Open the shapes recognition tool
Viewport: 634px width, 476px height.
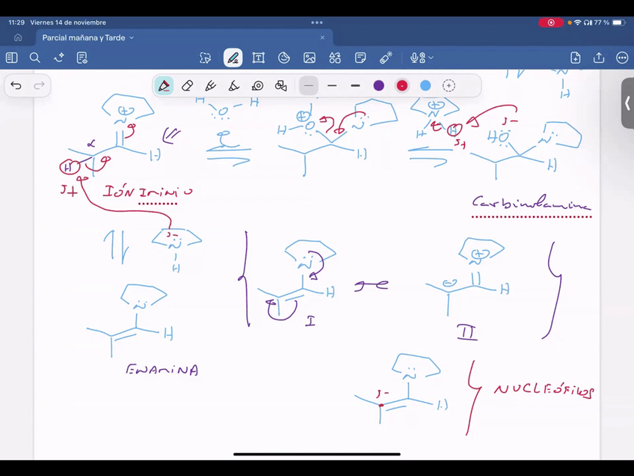pyautogui.click(x=281, y=86)
